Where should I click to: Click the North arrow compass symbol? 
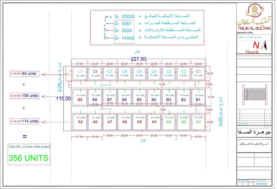click(264, 45)
